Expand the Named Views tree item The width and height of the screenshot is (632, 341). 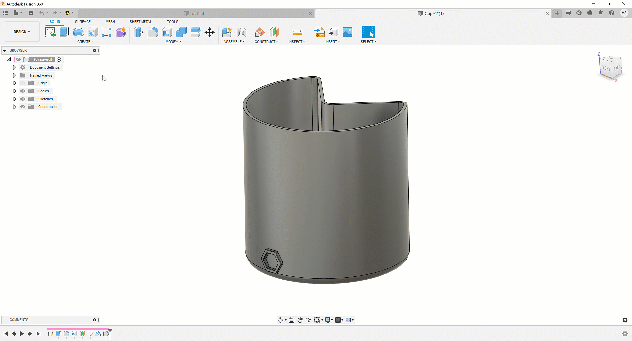pyautogui.click(x=14, y=75)
